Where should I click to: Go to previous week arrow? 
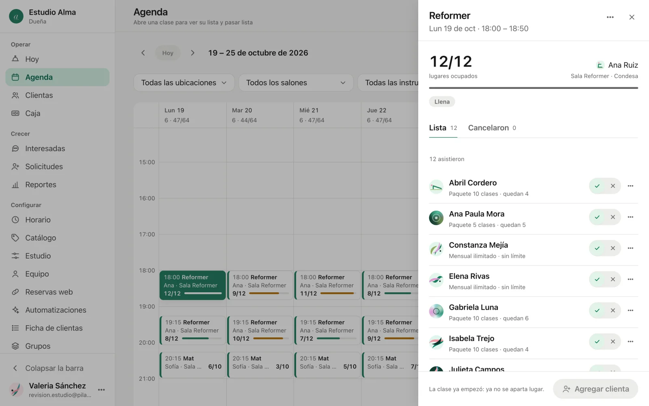[143, 53]
